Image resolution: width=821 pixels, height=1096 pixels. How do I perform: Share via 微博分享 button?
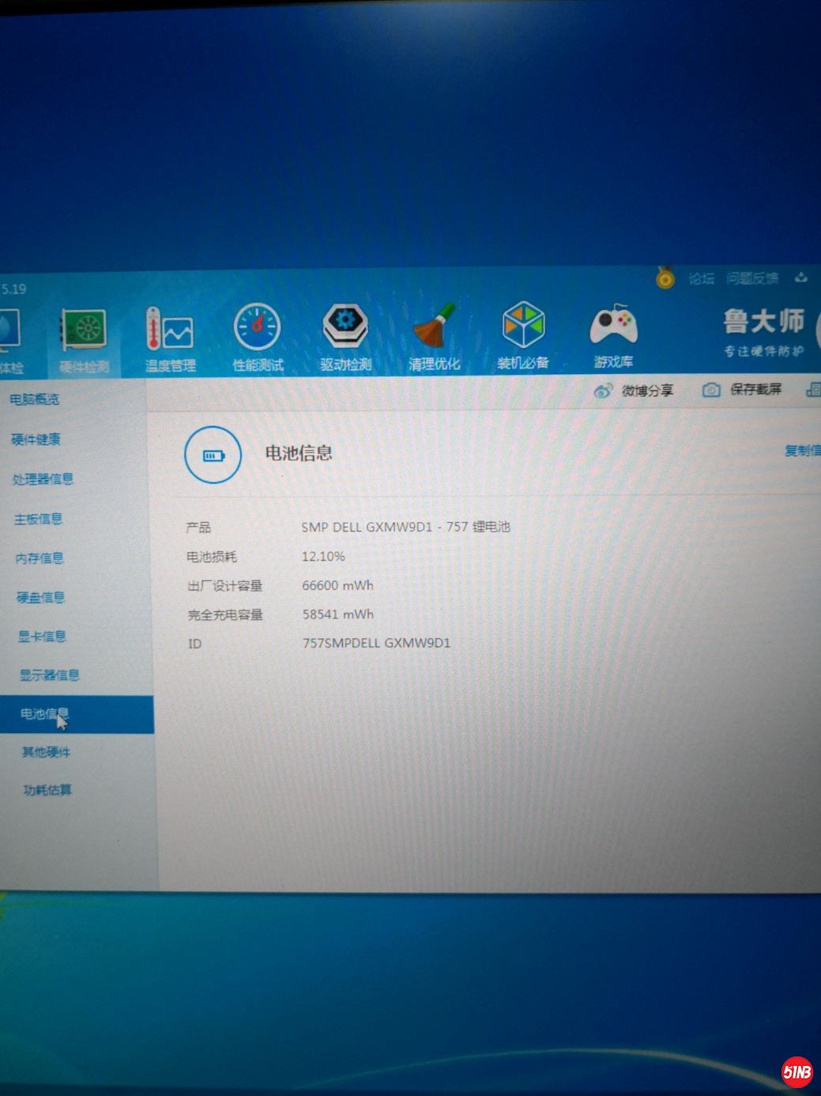(x=635, y=391)
